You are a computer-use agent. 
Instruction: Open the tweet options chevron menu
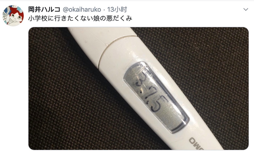coord(246,9)
